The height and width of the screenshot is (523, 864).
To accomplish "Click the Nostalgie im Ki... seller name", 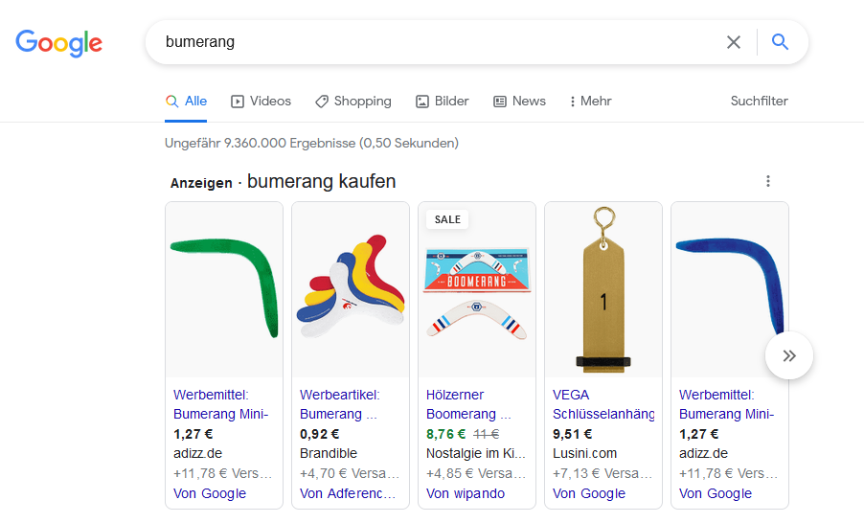I will (475, 453).
